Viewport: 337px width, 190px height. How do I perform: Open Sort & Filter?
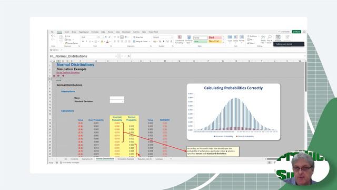(263, 40)
